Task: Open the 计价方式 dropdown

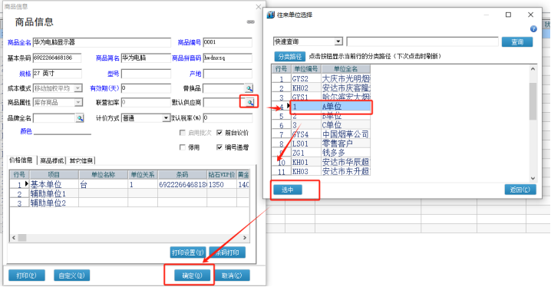Action: (166, 118)
